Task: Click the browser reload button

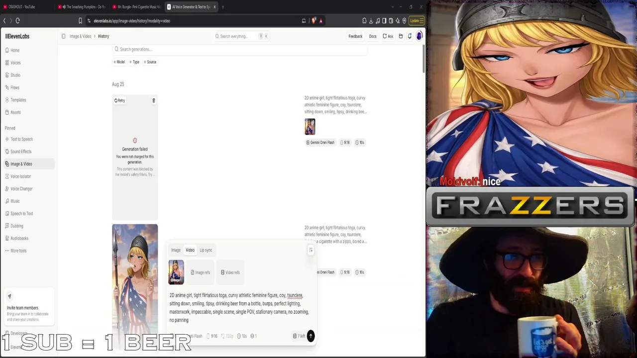Action: [17, 20]
